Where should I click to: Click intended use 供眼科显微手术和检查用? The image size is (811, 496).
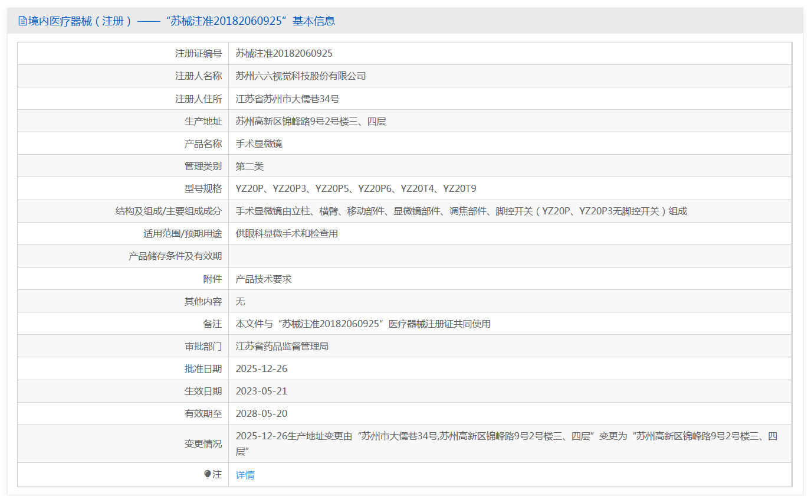point(287,233)
